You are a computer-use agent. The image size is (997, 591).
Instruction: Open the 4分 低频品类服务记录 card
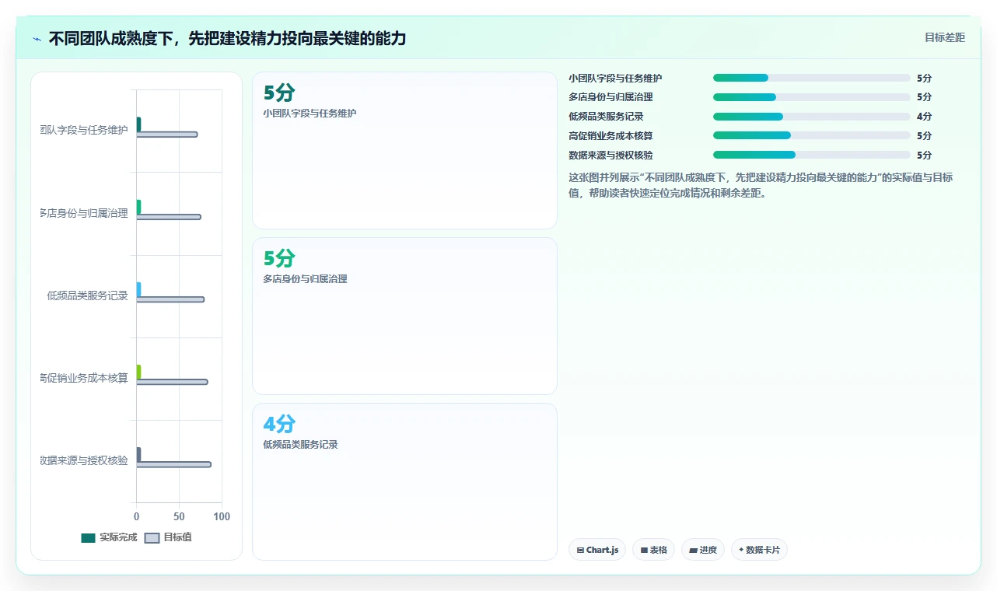click(404, 481)
